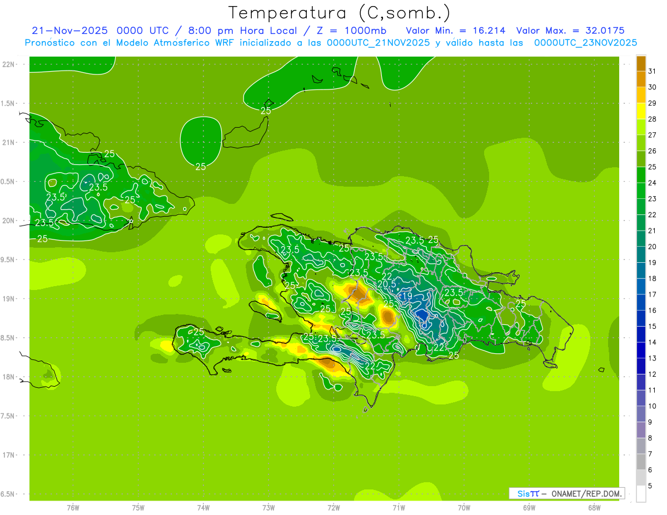Click the "75W" longitude axis label
This screenshot has height=515, width=667.
coord(138,508)
